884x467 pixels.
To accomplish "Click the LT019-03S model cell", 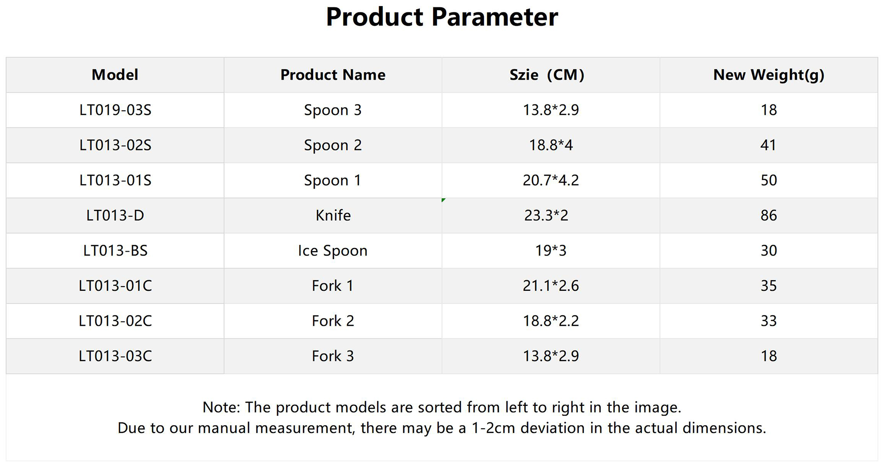I will pyautogui.click(x=115, y=110).
